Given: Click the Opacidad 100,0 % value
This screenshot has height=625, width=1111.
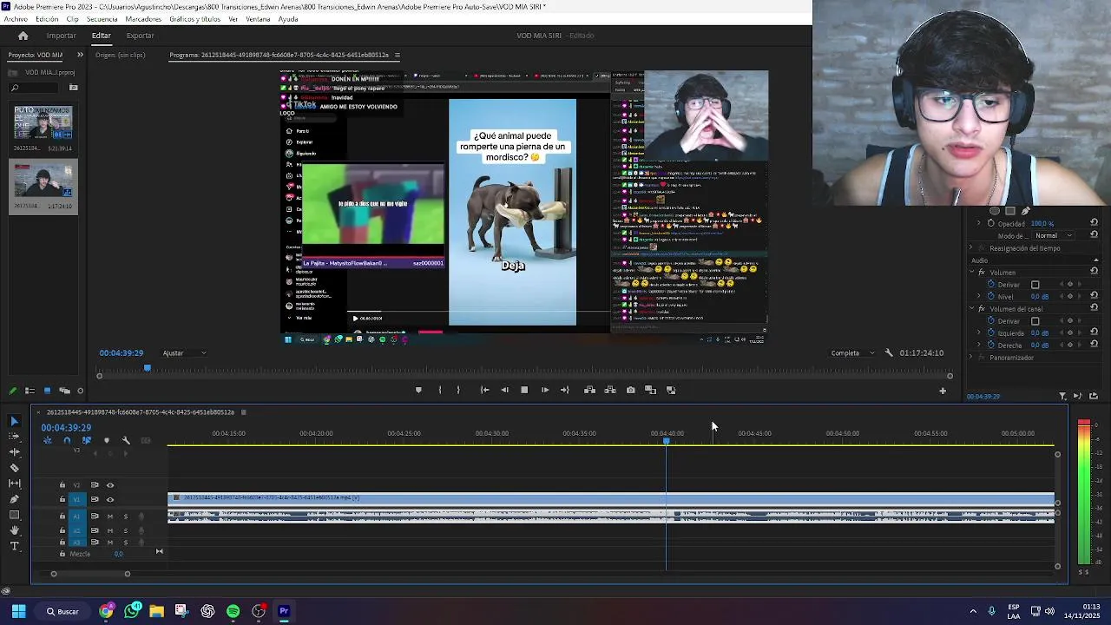Looking at the screenshot, I should 1042,223.
